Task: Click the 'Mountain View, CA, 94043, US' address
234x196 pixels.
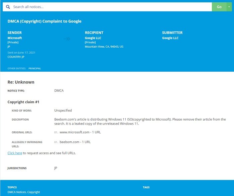Action: pos(104,47)
